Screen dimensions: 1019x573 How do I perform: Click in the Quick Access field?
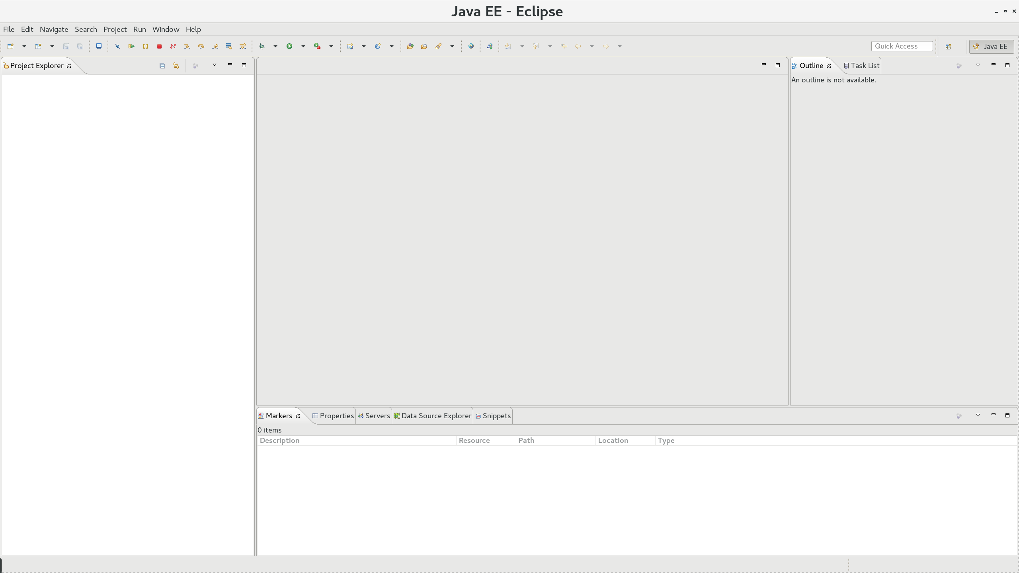click(902, 46)
